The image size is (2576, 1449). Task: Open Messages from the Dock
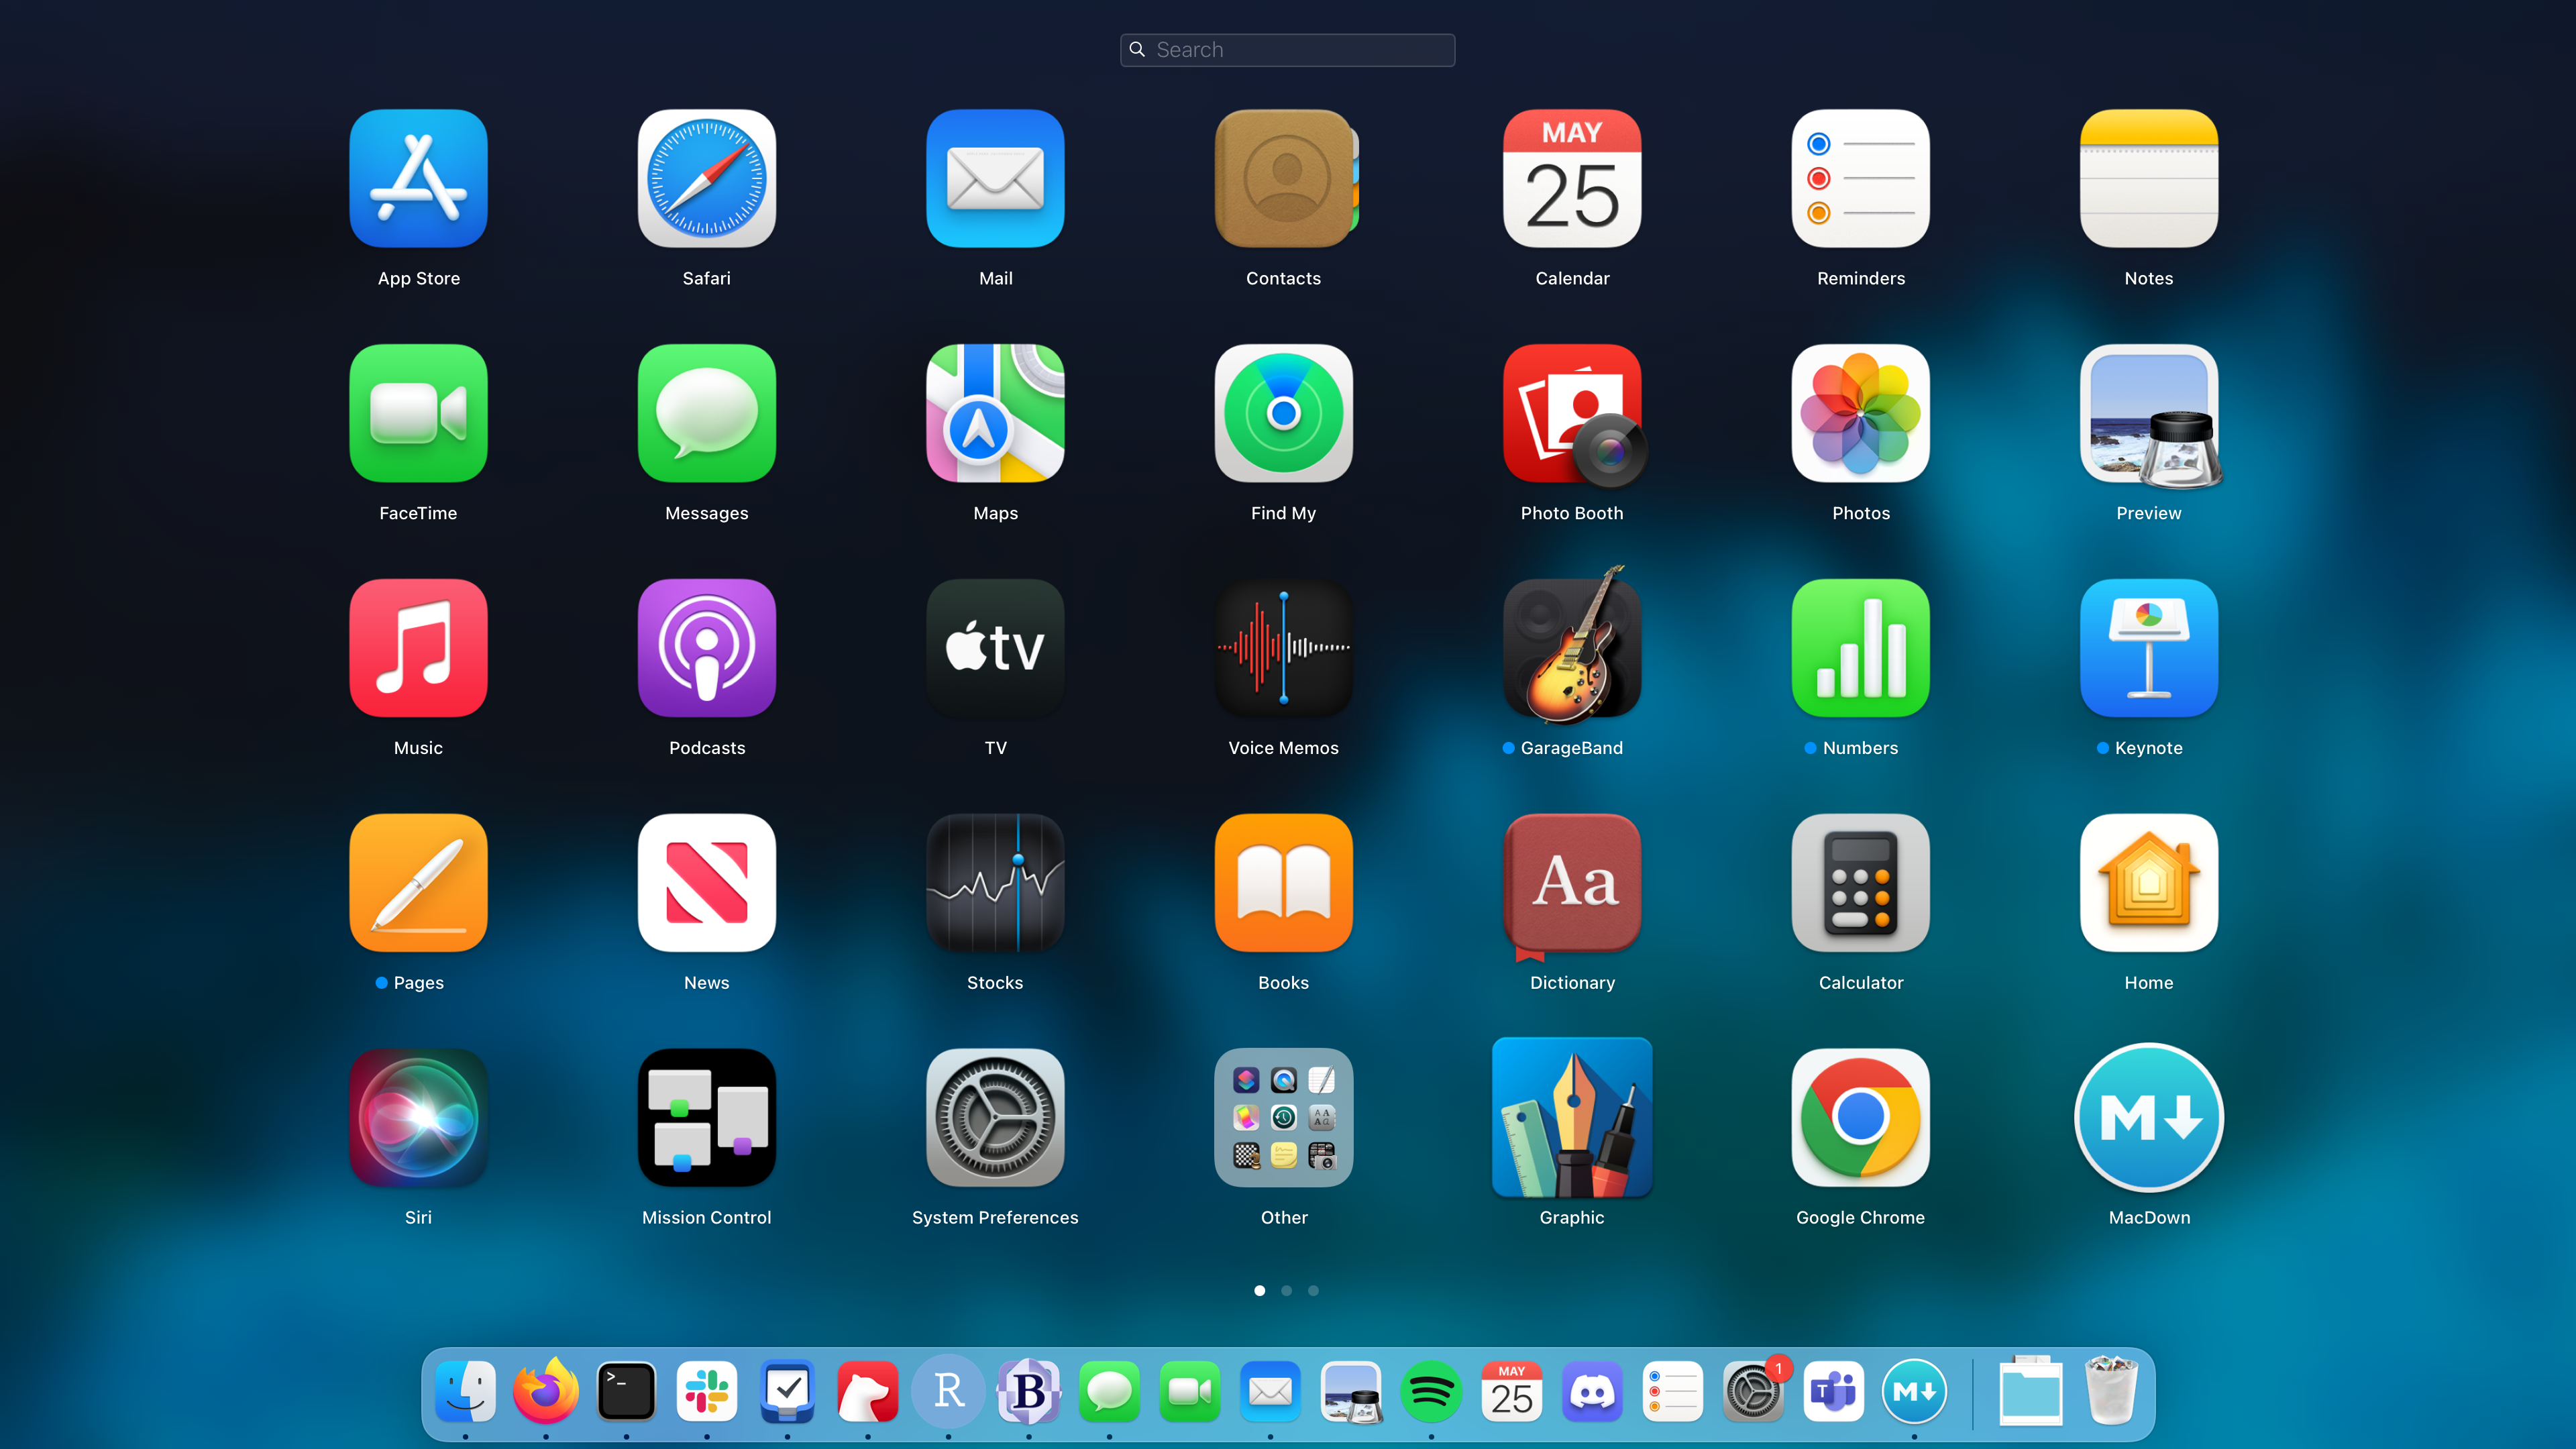pos(1109,1391)
